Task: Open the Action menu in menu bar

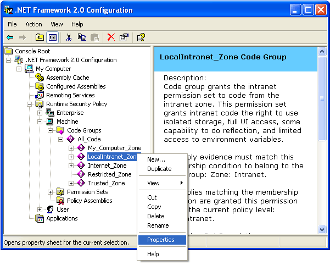Action: click(33, 24)
